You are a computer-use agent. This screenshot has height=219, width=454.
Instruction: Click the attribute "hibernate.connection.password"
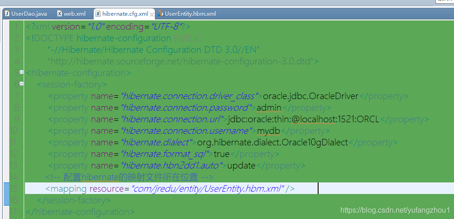point(186,108)
